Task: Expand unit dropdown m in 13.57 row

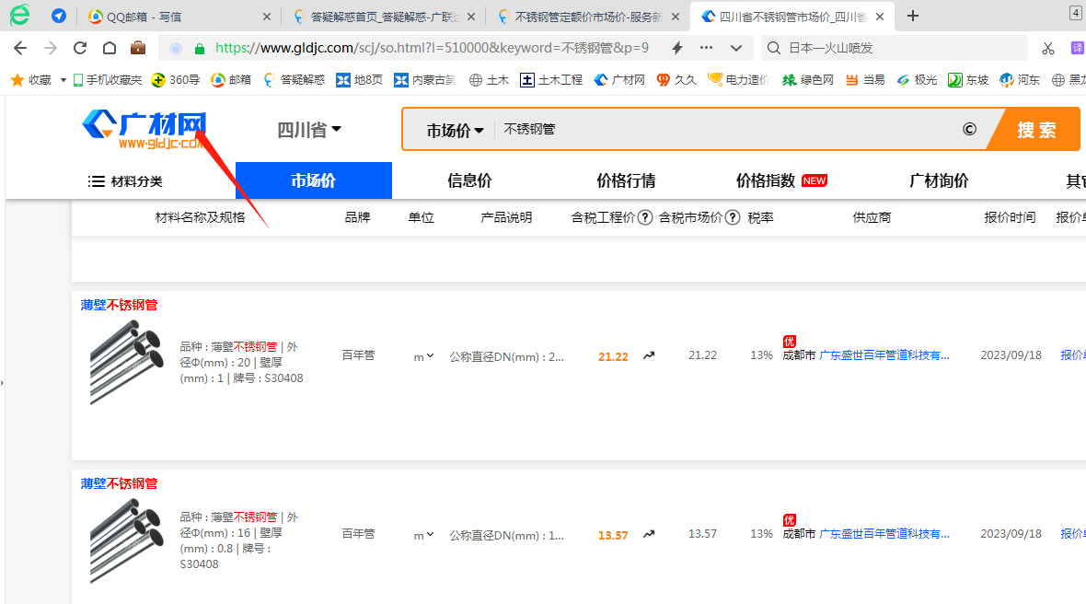Action: 424,536
